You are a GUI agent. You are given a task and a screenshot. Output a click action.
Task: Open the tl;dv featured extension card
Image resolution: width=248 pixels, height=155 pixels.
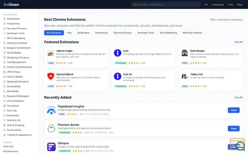143,57
